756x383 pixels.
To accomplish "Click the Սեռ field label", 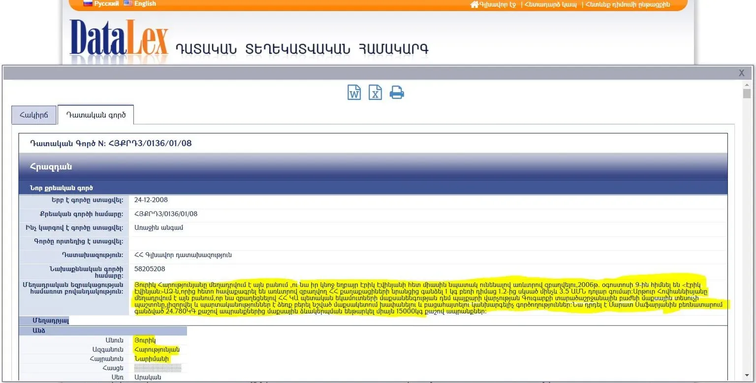I will 118,377.
